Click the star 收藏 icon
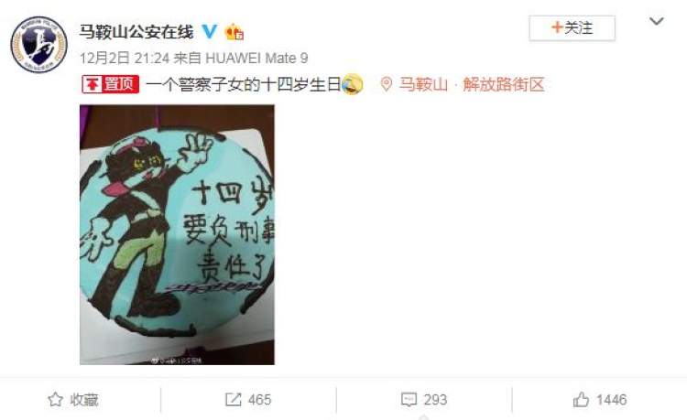 point(55,400)
